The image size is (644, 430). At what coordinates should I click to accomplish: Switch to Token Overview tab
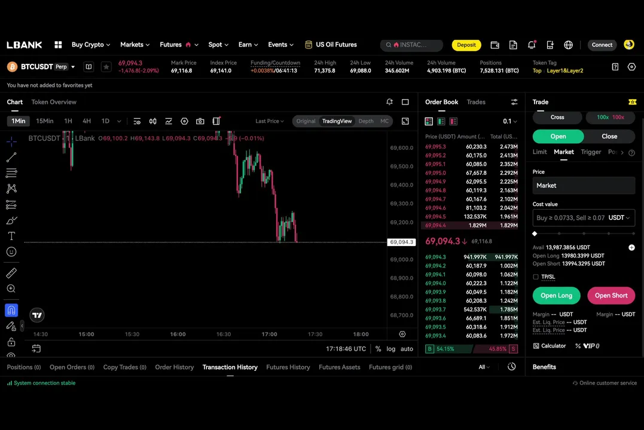(54, 102)
